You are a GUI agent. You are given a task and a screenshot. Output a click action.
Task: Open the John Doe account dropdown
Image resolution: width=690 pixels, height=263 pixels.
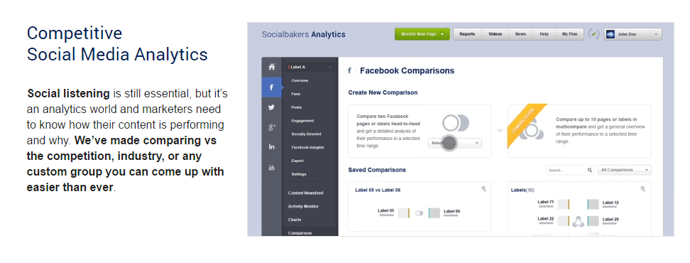pyautogui.click(x=632, y=34)
